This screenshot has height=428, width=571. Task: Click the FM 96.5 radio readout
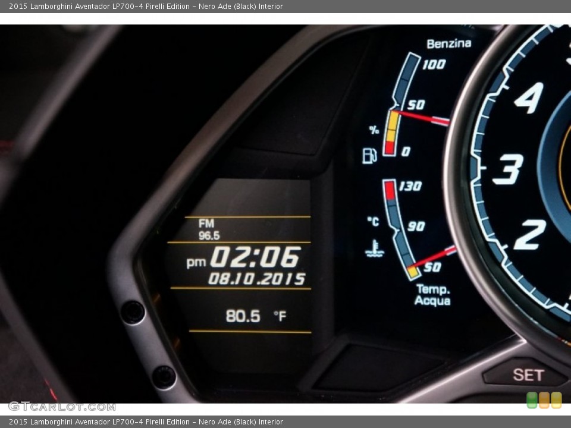click(x=209, y=229)
